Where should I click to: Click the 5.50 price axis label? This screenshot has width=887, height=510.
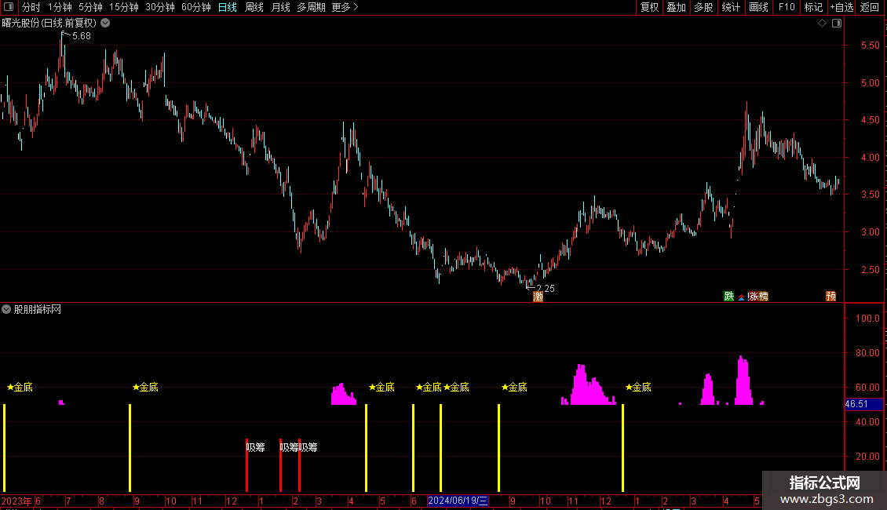870,46
